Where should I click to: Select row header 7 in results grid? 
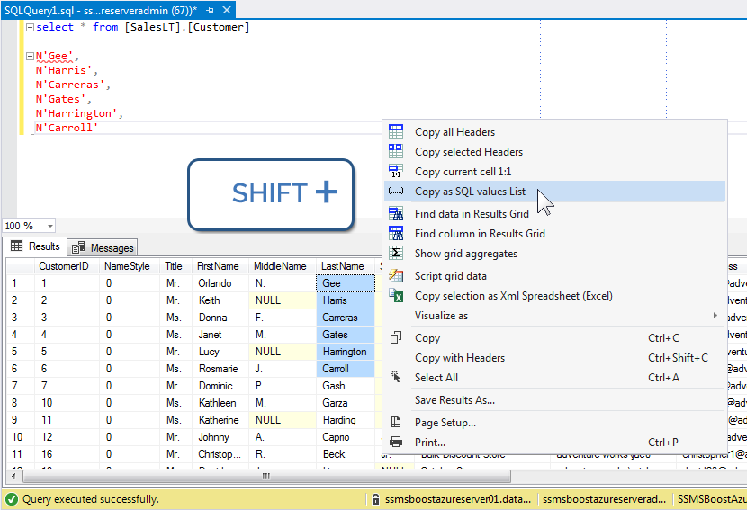click(x=20, y=386)
